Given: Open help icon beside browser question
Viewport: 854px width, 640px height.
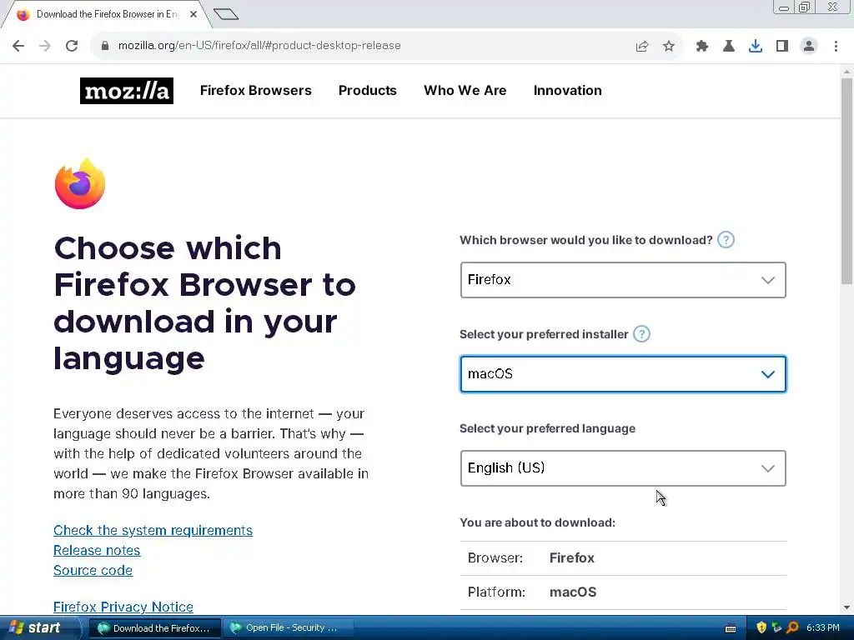Looking at the screenshot, I should click(x=726, y=240).
